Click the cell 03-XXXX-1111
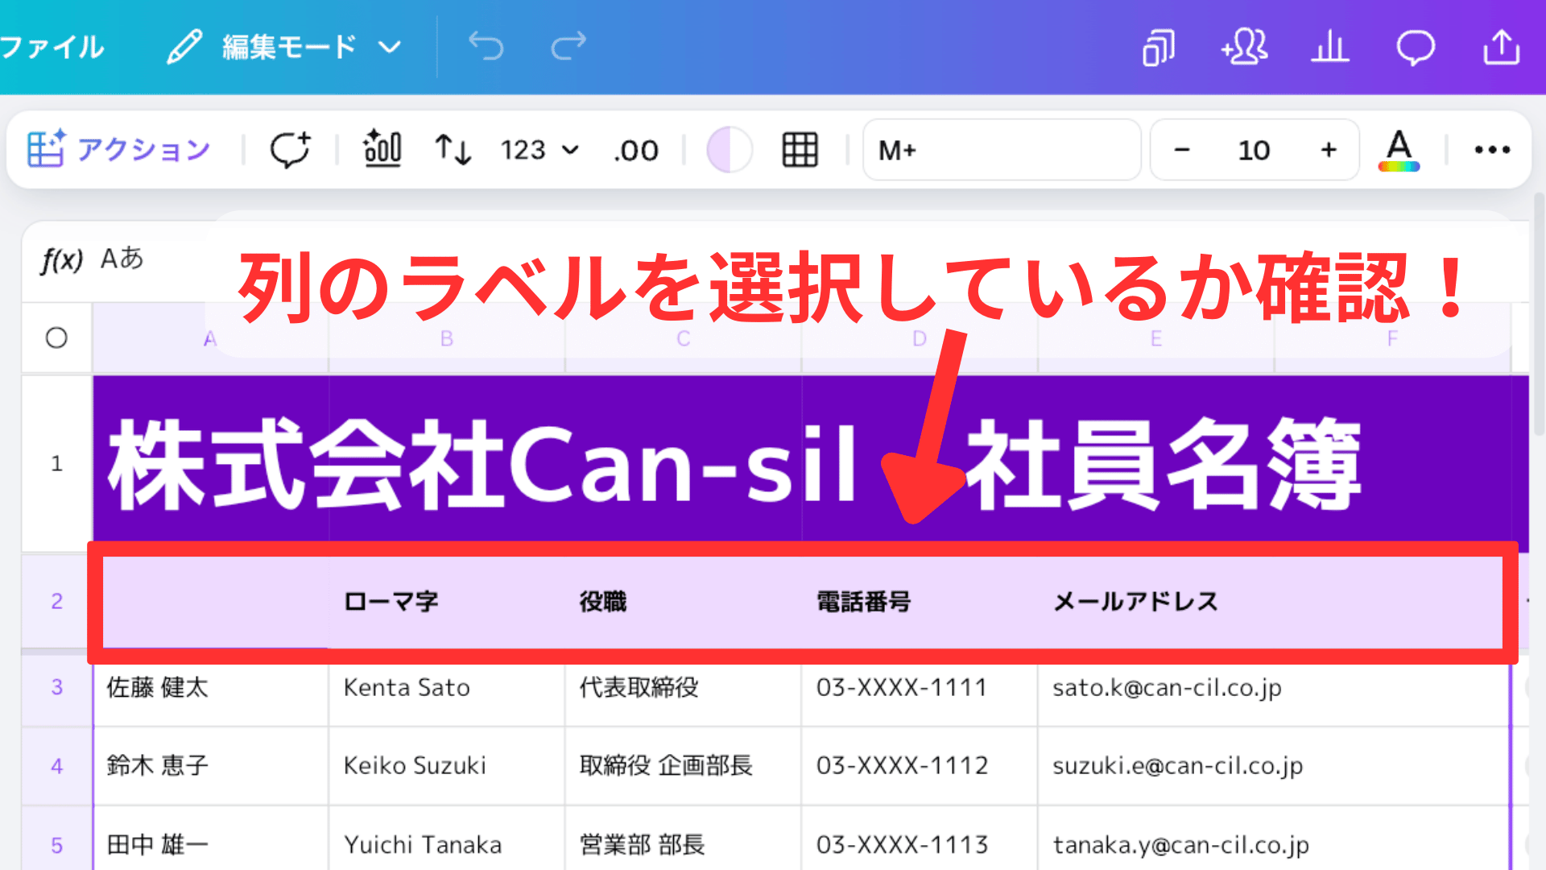 pos(920,687)
